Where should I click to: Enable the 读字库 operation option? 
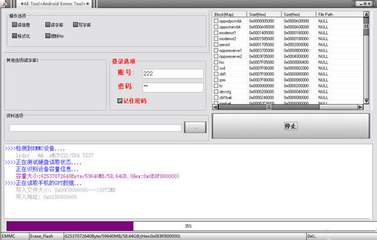(x=48, y=25)
